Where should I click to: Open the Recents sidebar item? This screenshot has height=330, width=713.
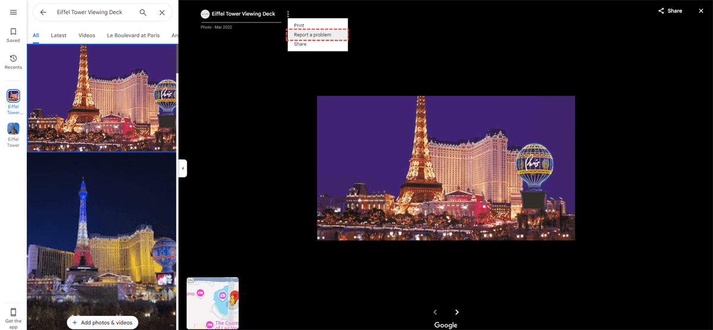tap(13, 62)
